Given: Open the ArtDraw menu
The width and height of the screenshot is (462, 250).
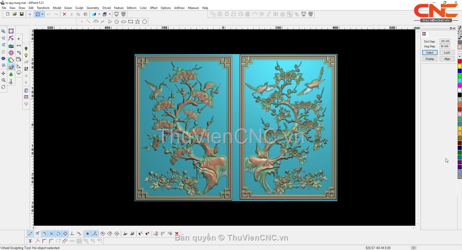Looking at the screenshot, I should point(179,8).
